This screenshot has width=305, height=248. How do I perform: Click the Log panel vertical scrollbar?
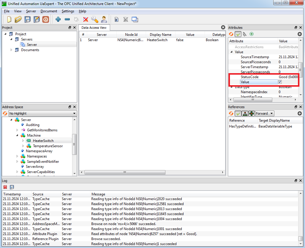[x=301, y=219]
